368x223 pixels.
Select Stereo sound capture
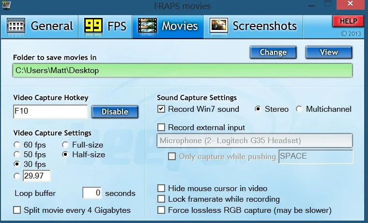tap(272, 109)
